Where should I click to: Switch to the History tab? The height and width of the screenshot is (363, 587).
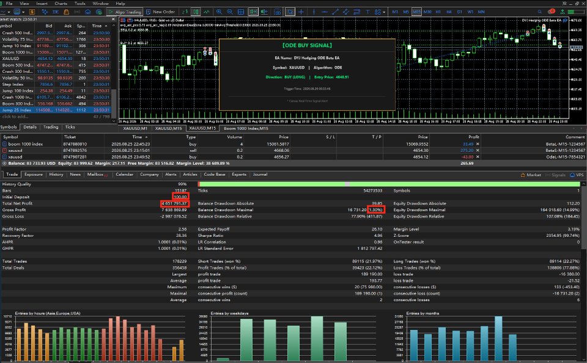pos(56,174)
